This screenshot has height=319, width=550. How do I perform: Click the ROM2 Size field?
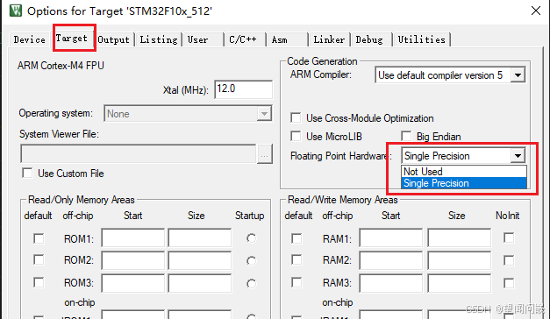(x=200, y=260)
